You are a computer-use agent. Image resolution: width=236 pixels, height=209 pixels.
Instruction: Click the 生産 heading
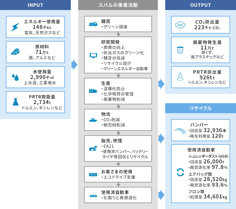point(106,83)
